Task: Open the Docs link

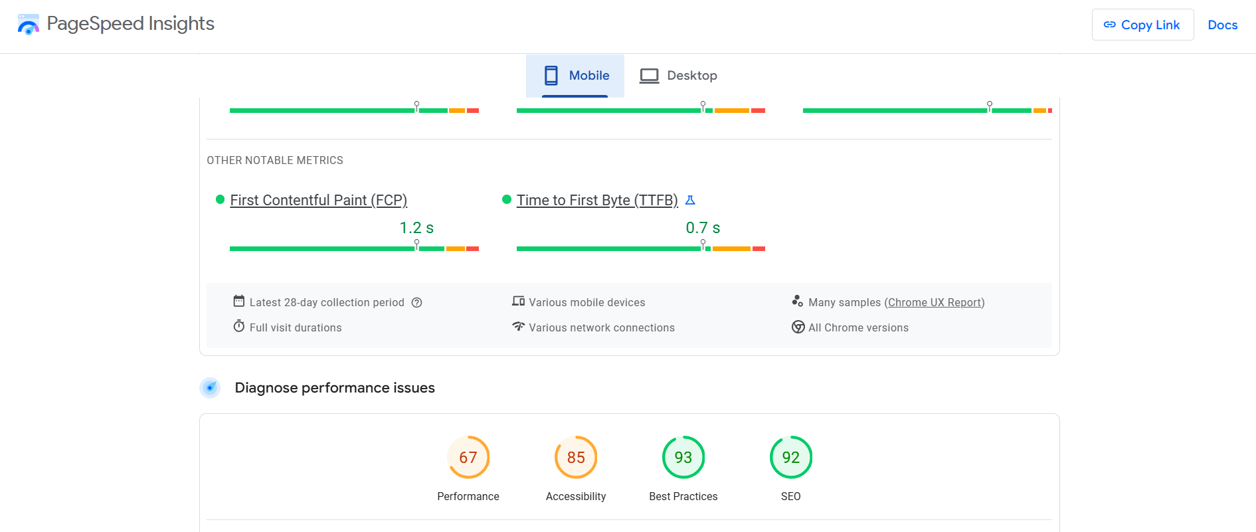Action: tap(1222, 25)
